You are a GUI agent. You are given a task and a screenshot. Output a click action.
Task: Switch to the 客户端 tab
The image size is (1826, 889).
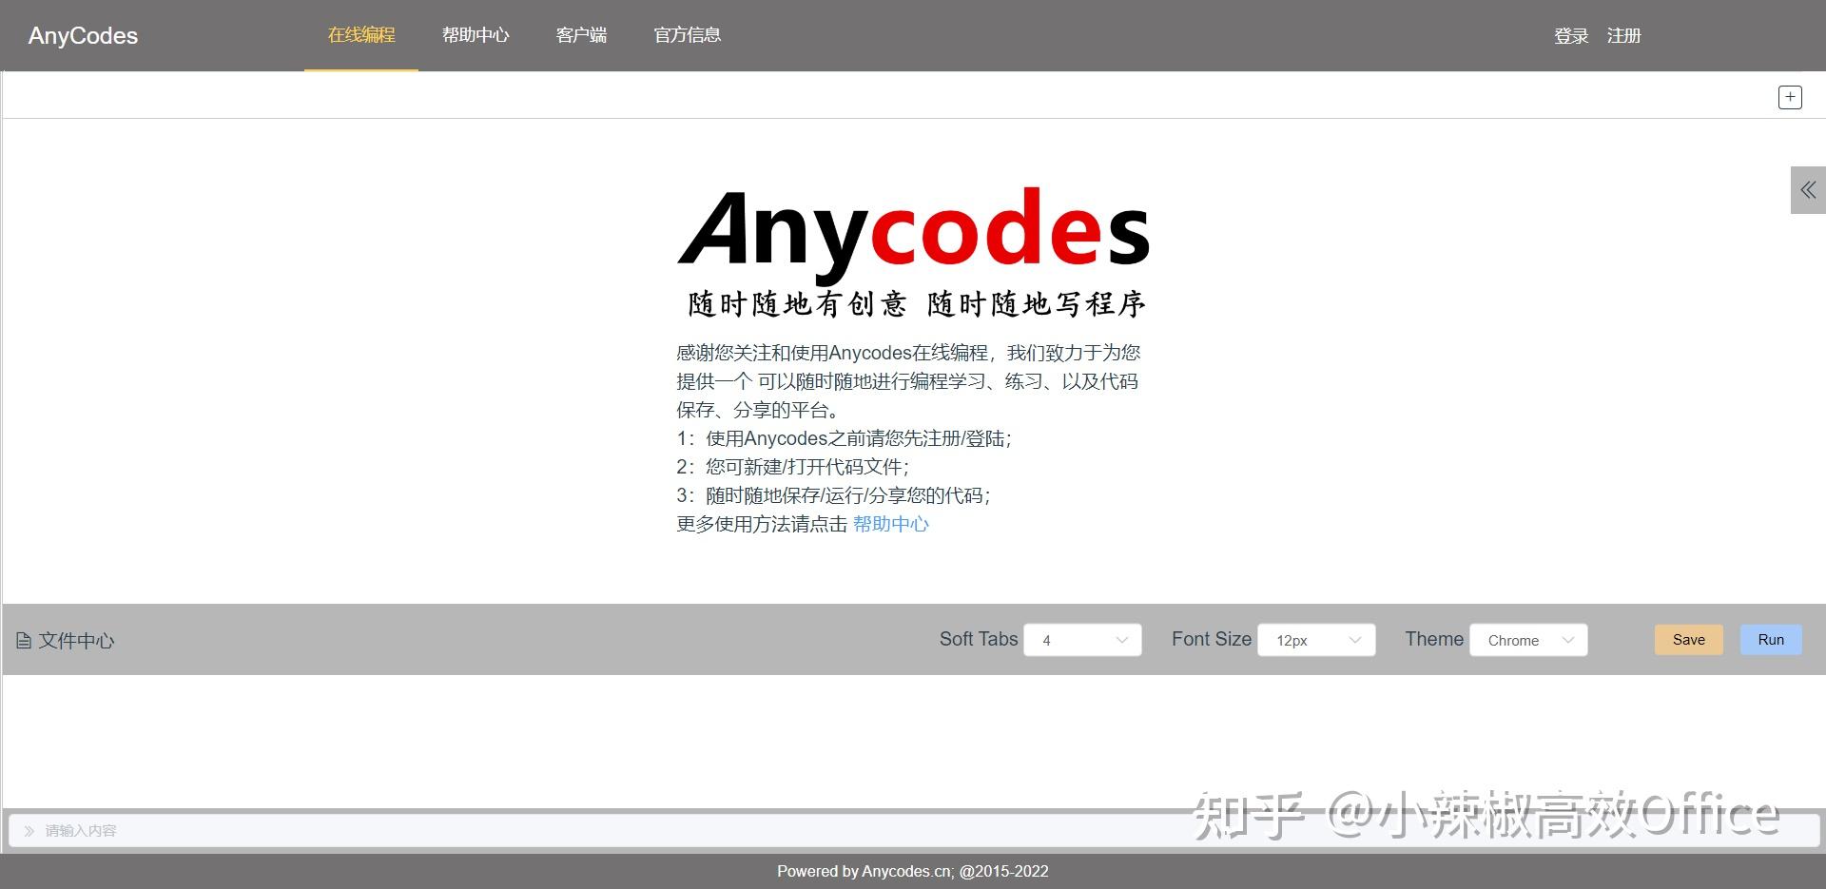click(x=581, y=35)
